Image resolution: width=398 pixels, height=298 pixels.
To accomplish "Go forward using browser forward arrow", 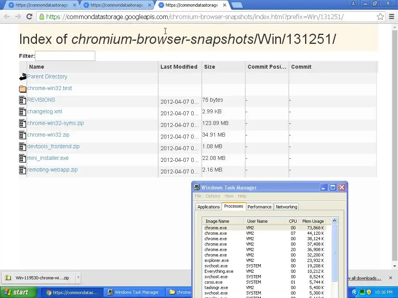I will 18,17.
